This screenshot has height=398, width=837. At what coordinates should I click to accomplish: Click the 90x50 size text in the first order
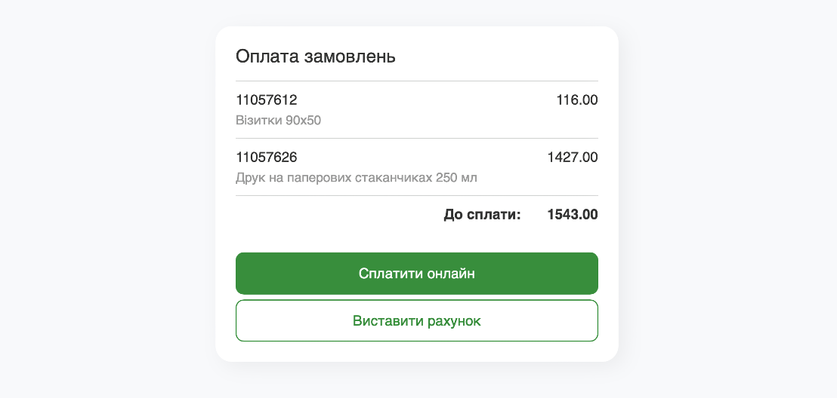tap(303, 121)
